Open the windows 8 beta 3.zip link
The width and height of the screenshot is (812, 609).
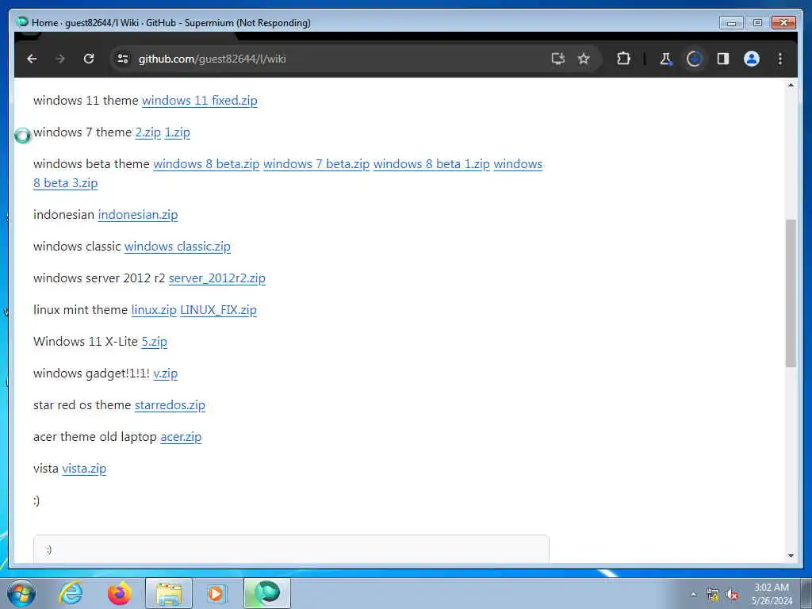tap(65, 183)
